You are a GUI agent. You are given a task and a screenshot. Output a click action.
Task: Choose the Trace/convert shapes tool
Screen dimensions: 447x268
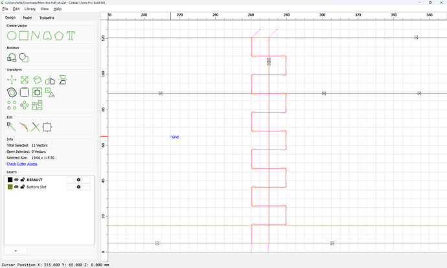click(x=50, y=93)
